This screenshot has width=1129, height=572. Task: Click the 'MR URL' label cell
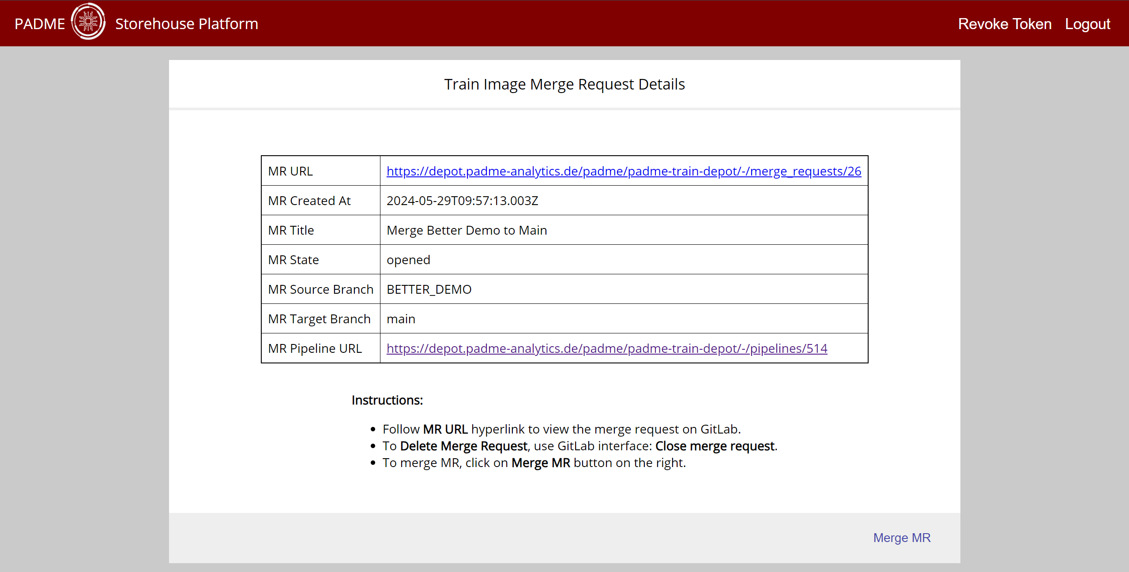click(x=320, y=171)
